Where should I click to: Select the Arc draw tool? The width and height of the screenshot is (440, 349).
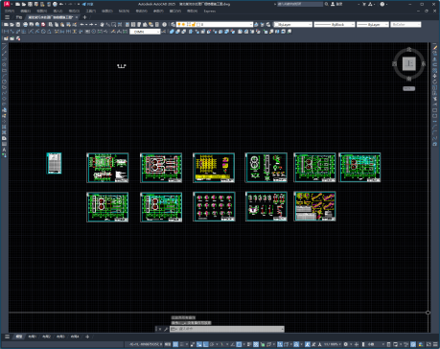[x=4, y=76]
